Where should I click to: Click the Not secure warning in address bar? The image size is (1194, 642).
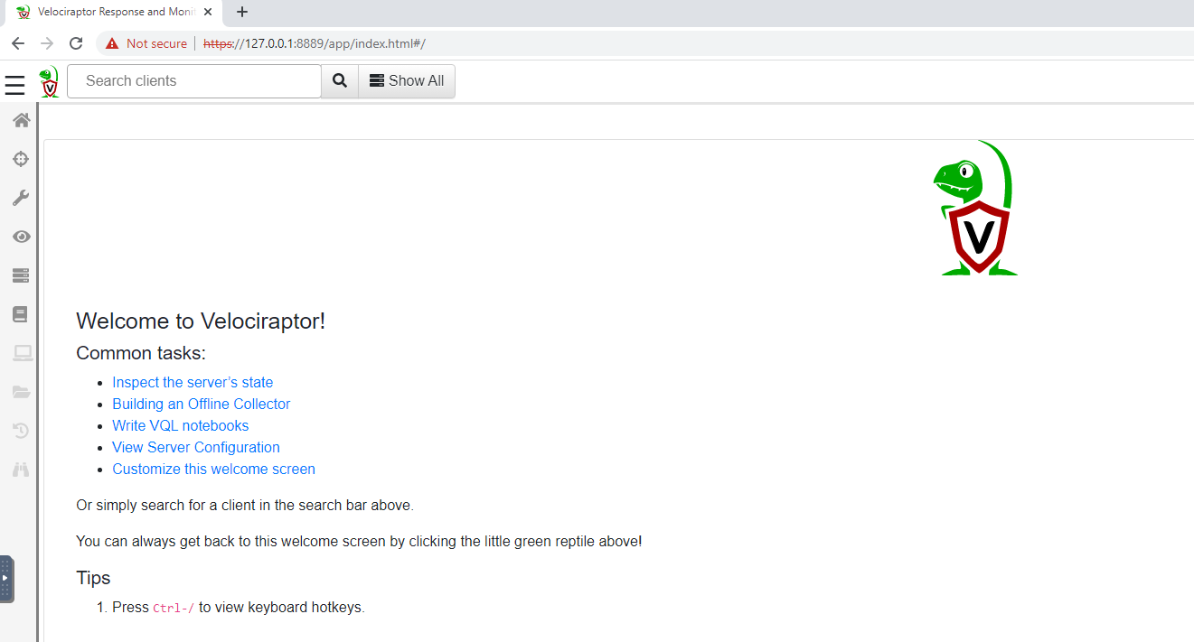146,43
